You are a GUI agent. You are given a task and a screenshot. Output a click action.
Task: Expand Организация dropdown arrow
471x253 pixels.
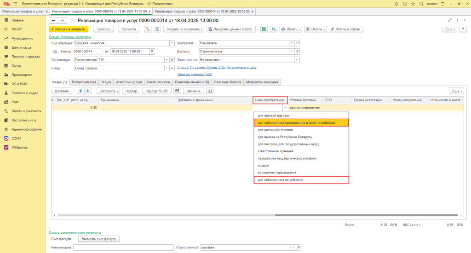[167, 60]
